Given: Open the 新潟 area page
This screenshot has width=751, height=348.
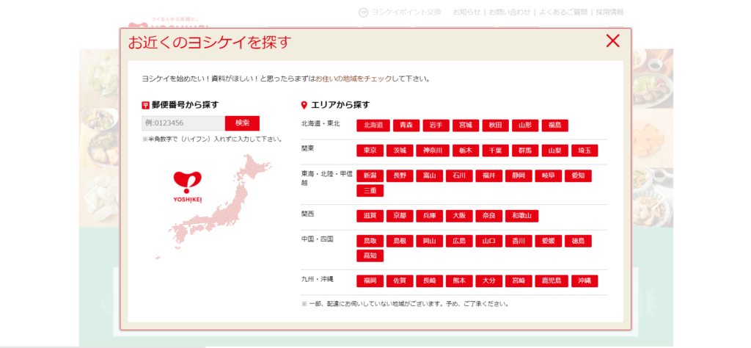Looking at the screenshot, I should pyautogui.click(x=370, y=176).
